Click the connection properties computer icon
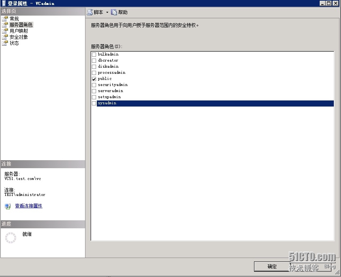 coord(8,206)
